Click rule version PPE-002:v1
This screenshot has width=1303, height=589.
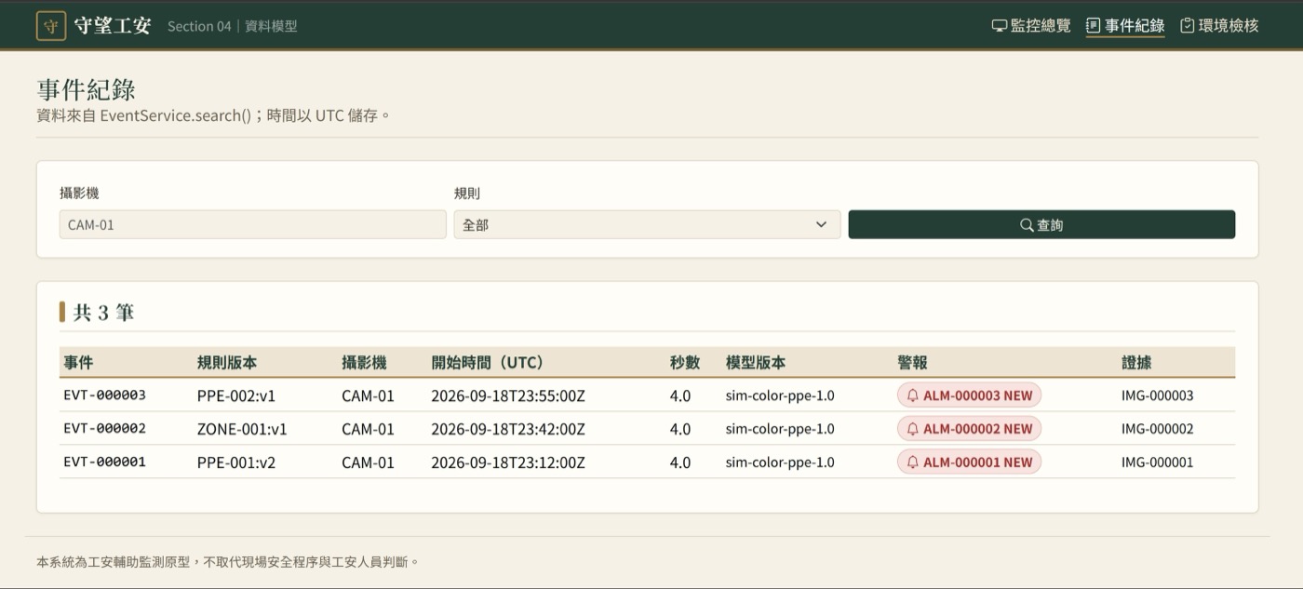pyautogui.click(x=236, y=395)
